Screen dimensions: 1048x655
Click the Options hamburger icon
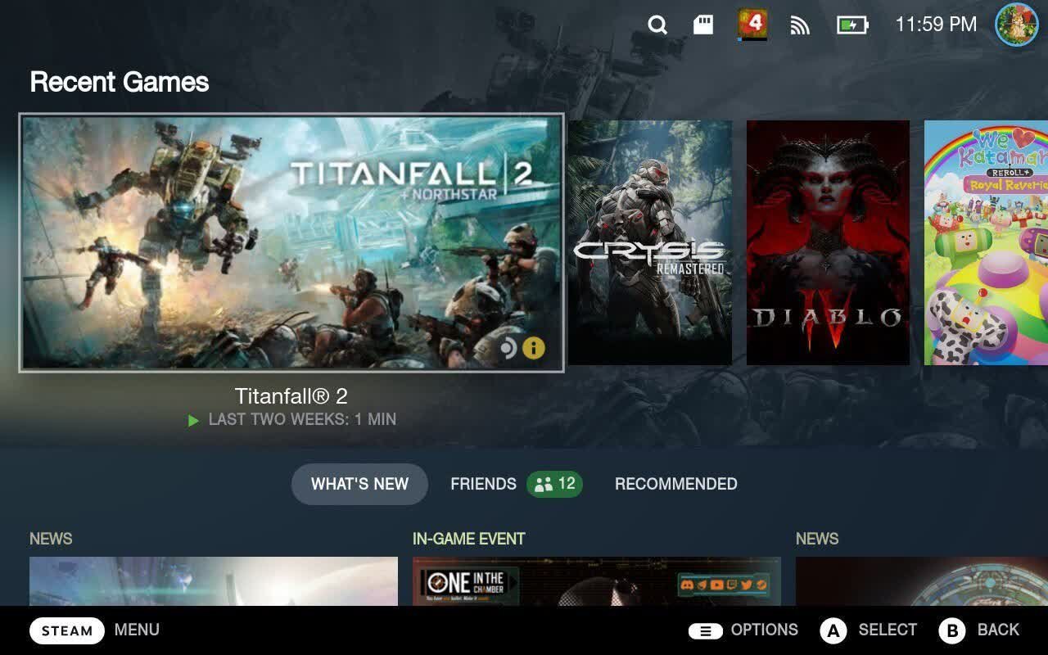pyautogui.click(x=704, y=630)
